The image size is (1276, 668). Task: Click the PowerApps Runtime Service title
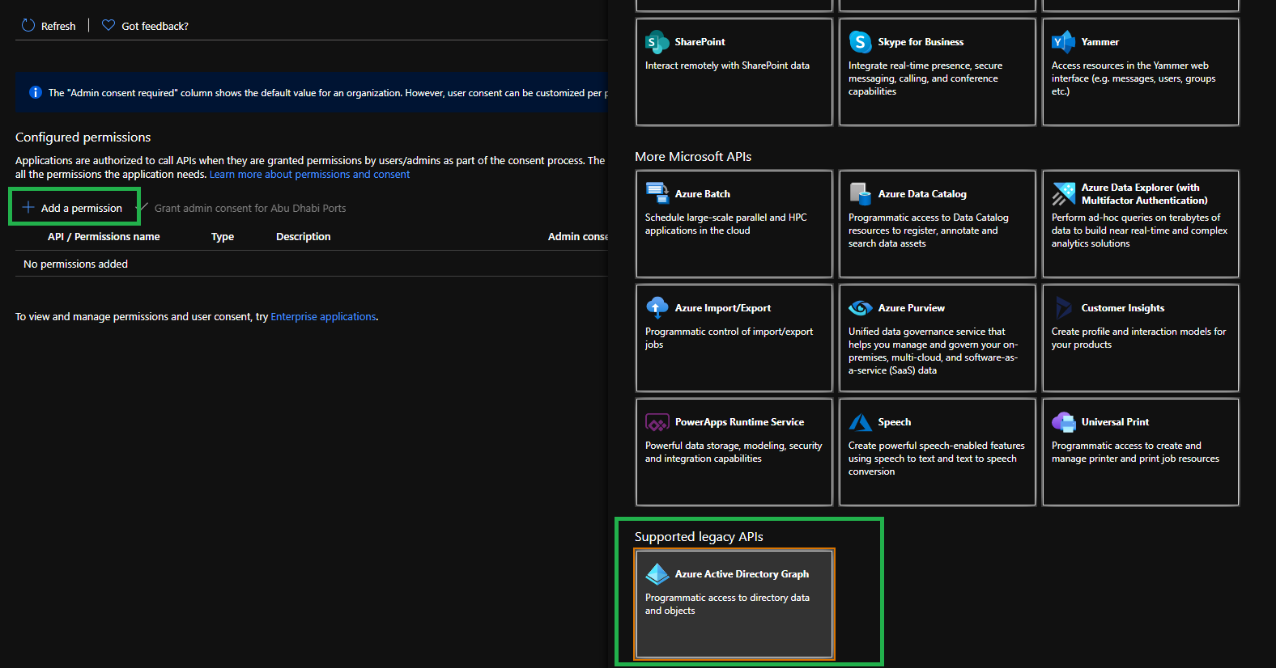[x=739, y=422]
